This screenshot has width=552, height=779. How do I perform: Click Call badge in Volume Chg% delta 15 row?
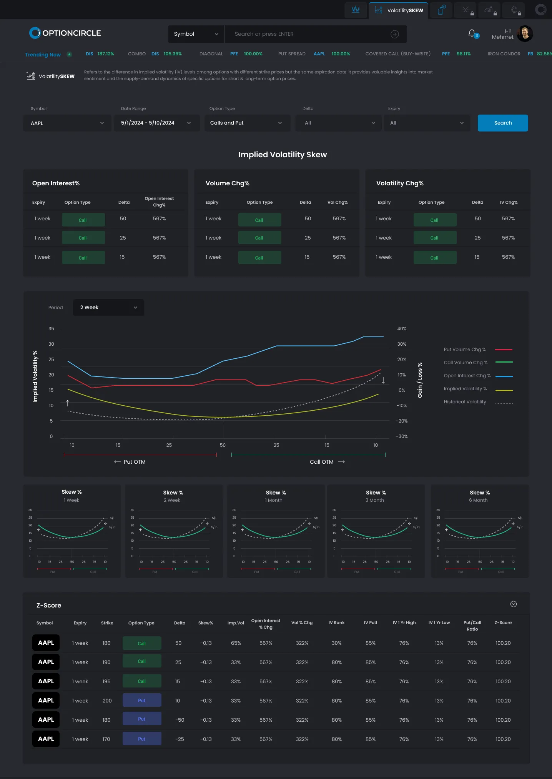(x=259, y=258)
